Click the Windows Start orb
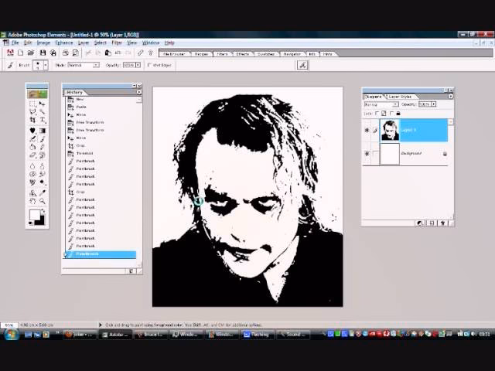Screen dimensions: 495x371 click(x=11, y=334)
